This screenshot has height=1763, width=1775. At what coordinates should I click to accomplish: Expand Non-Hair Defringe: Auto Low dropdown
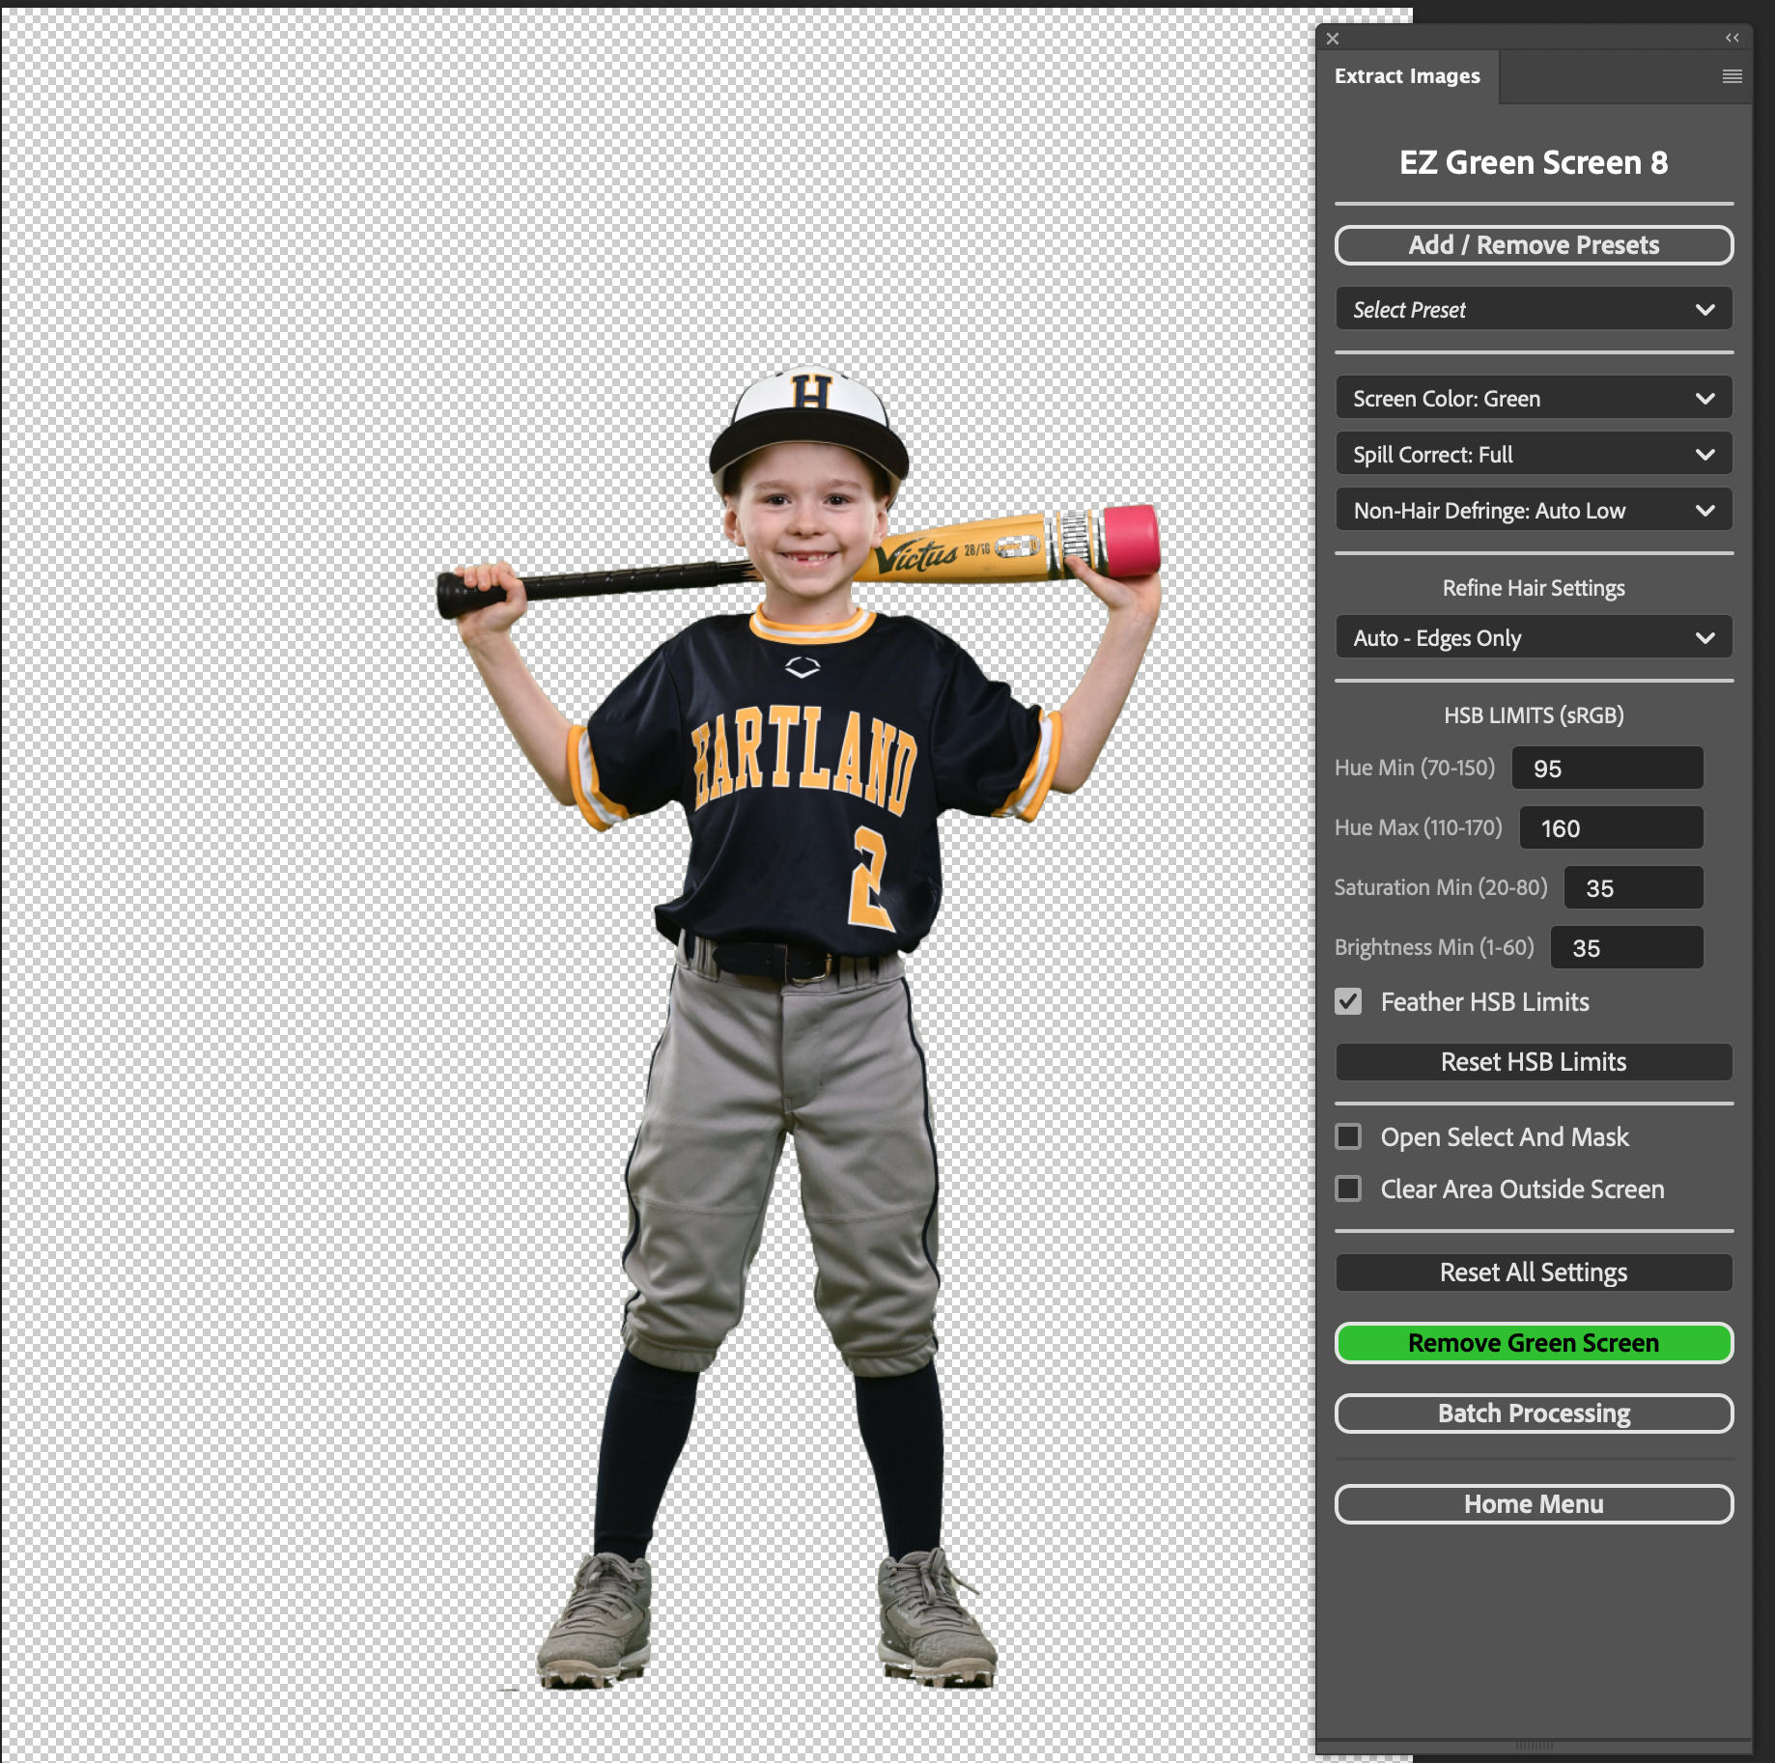click(x=1534, y=511)
